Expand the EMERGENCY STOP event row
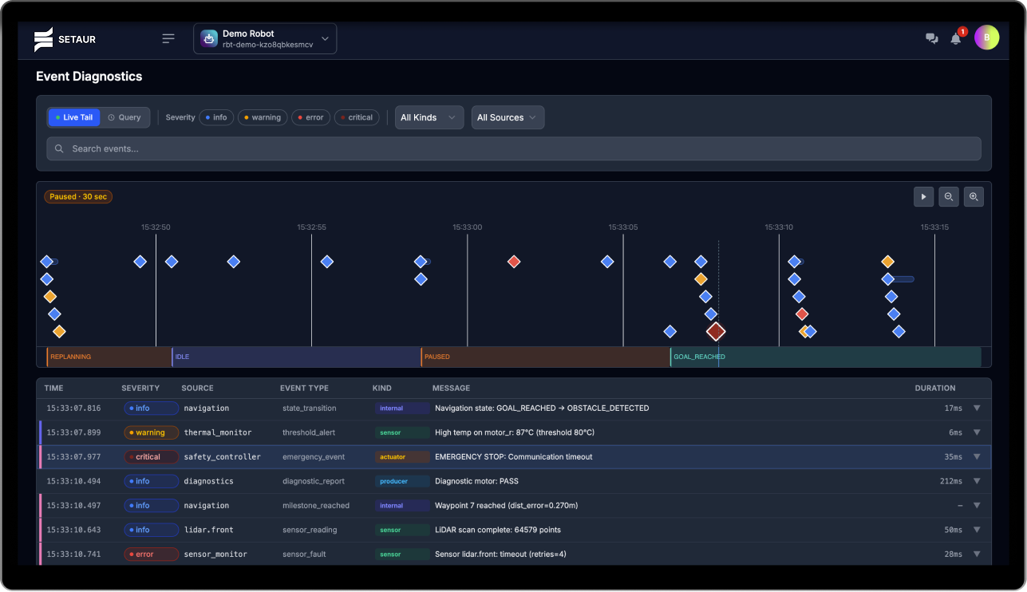This screenshot has height=592, width=1027. 977,457
